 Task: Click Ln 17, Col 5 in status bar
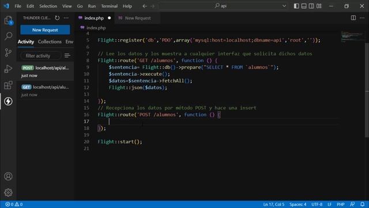click(x=273, y=204)
